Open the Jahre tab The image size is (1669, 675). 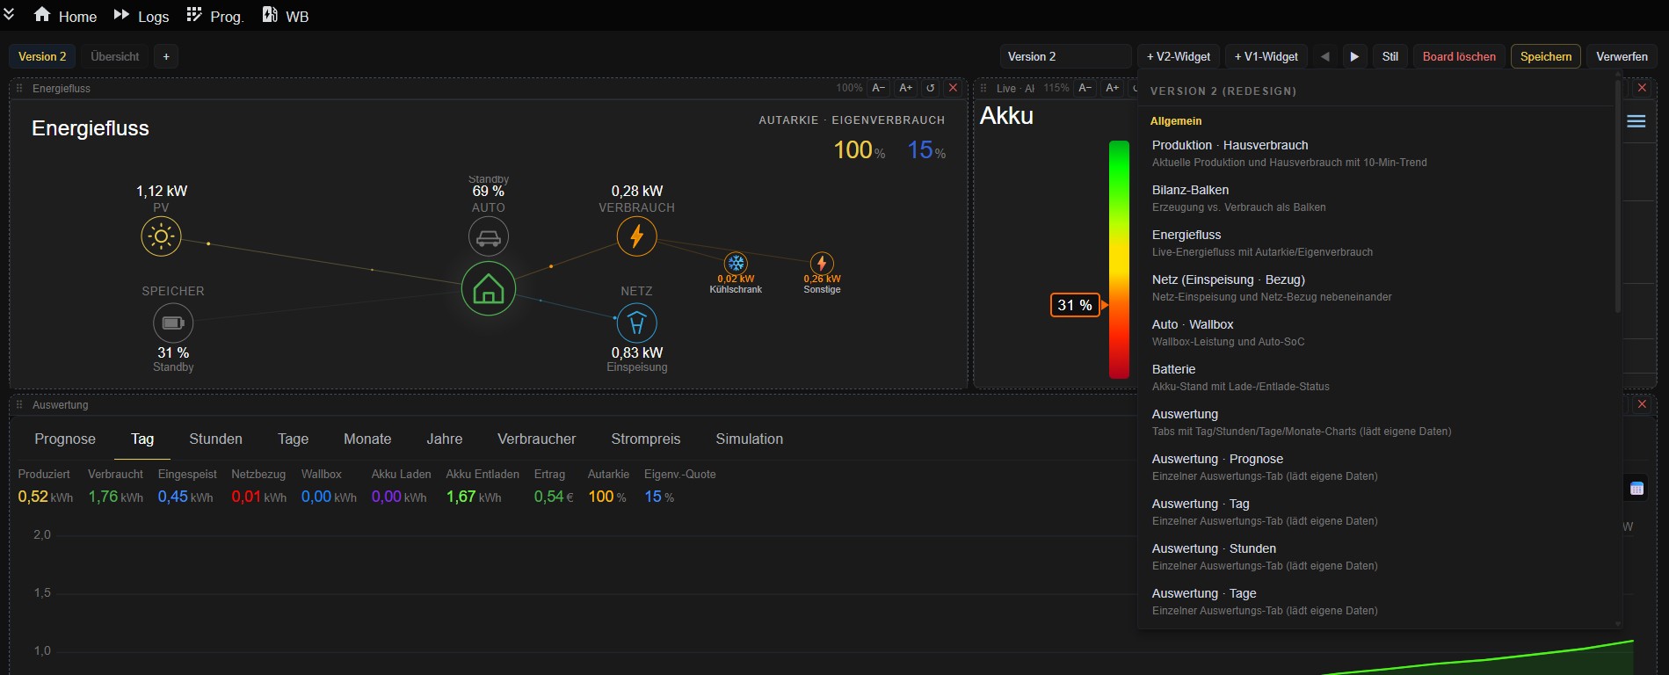444,439
